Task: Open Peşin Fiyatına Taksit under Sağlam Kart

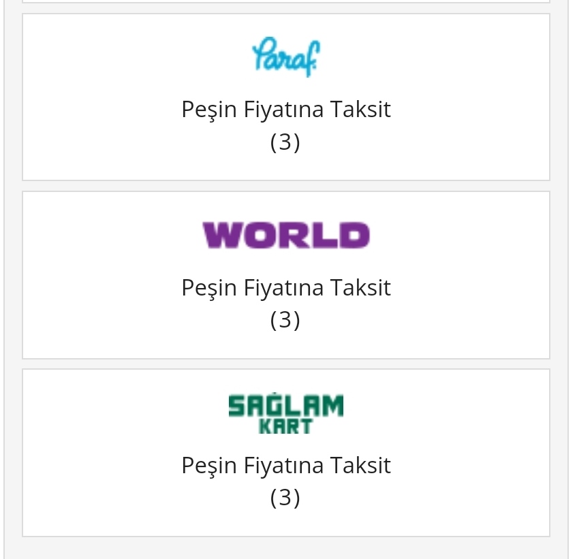Action: (286, 466)
